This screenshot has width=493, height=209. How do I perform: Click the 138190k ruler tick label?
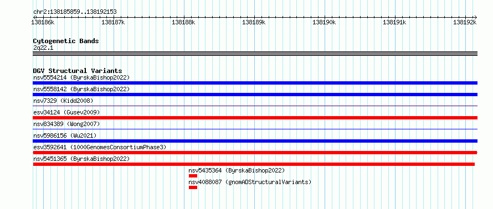(x=324, y=22)
